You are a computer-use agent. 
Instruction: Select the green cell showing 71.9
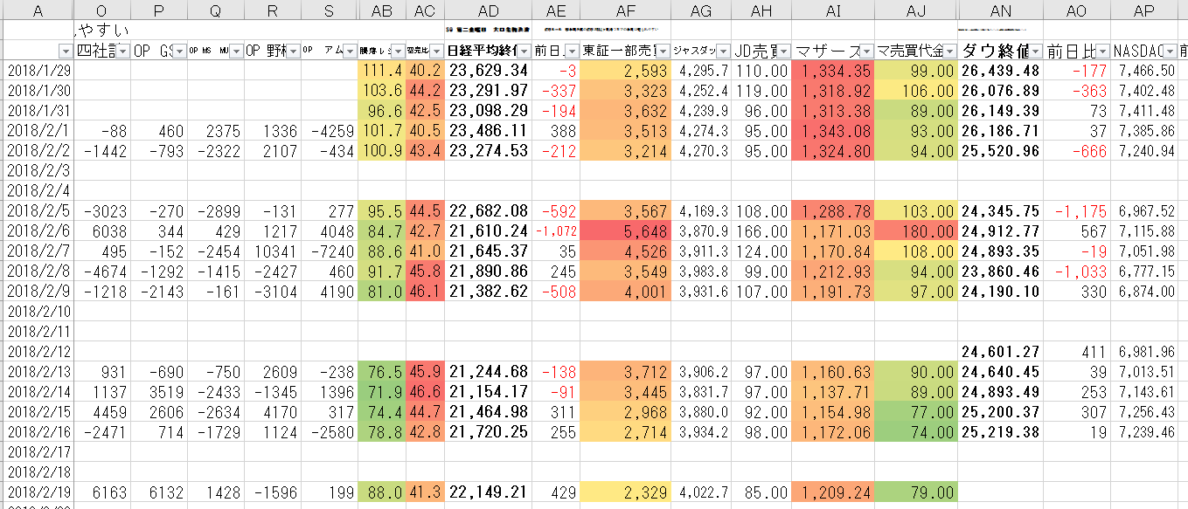(381, 392)
